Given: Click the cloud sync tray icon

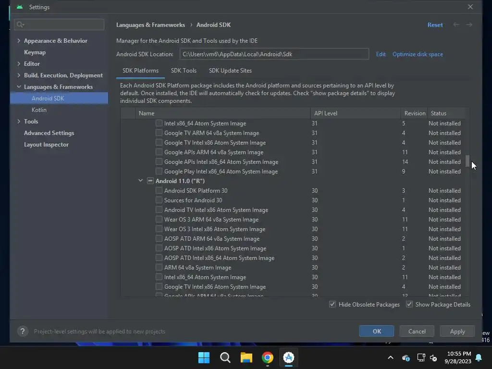Looking at the screenshot, I should point(406,357).
